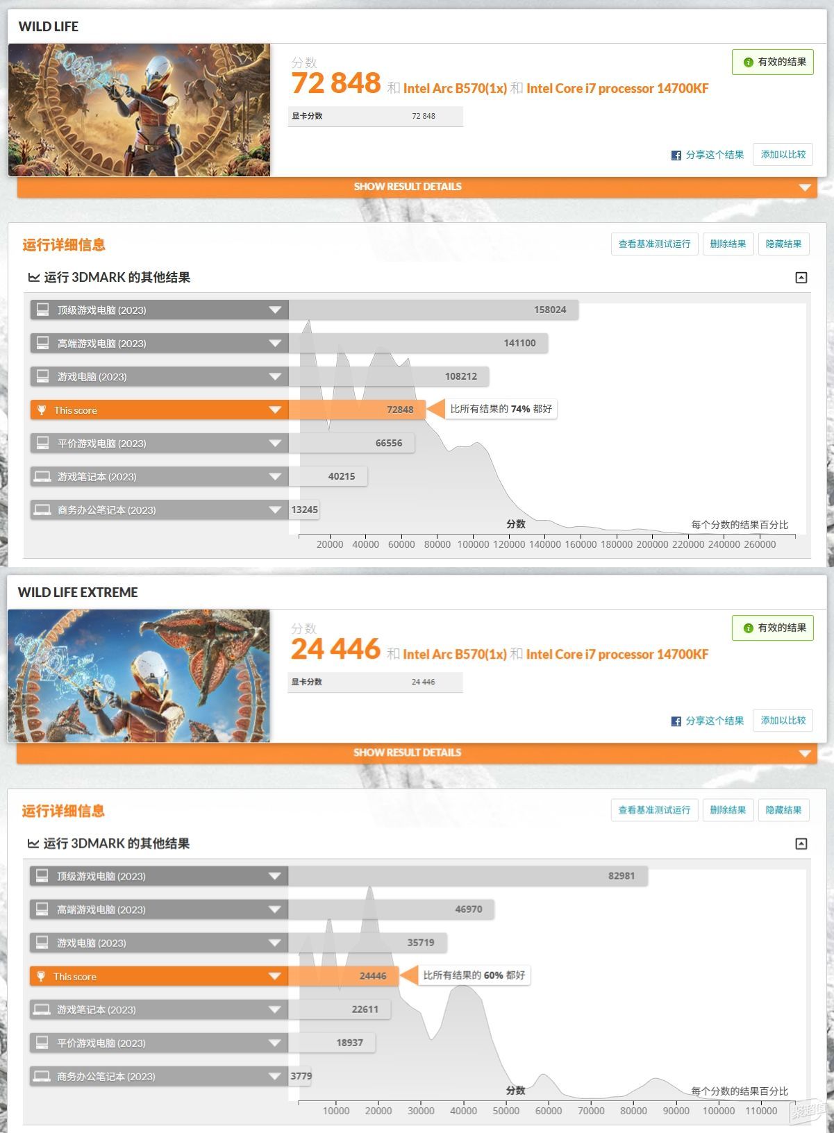
Task: Click the 比所有结果的 74% 都好 tooltip
Action: (x=501, y=410)
